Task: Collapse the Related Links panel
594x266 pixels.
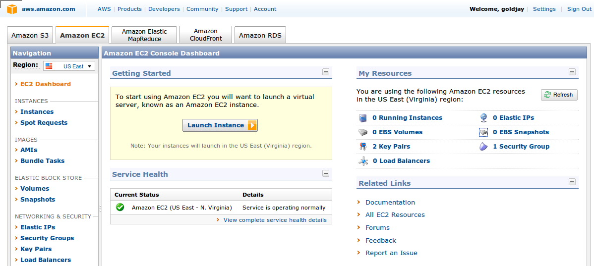Action: 572,182
